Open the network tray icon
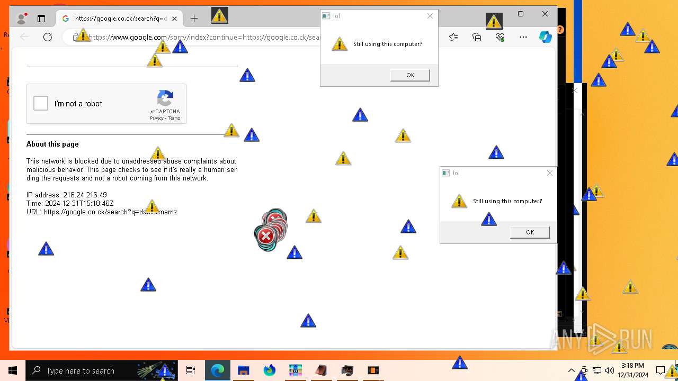Viewport: 678px width, 381px height. [597, 370]
